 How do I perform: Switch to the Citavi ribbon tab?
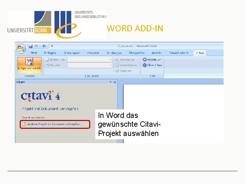coord(200,53)
